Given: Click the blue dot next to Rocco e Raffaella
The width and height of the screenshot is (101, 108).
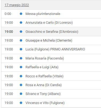Looking at the screenshot, I should [21, 76].
